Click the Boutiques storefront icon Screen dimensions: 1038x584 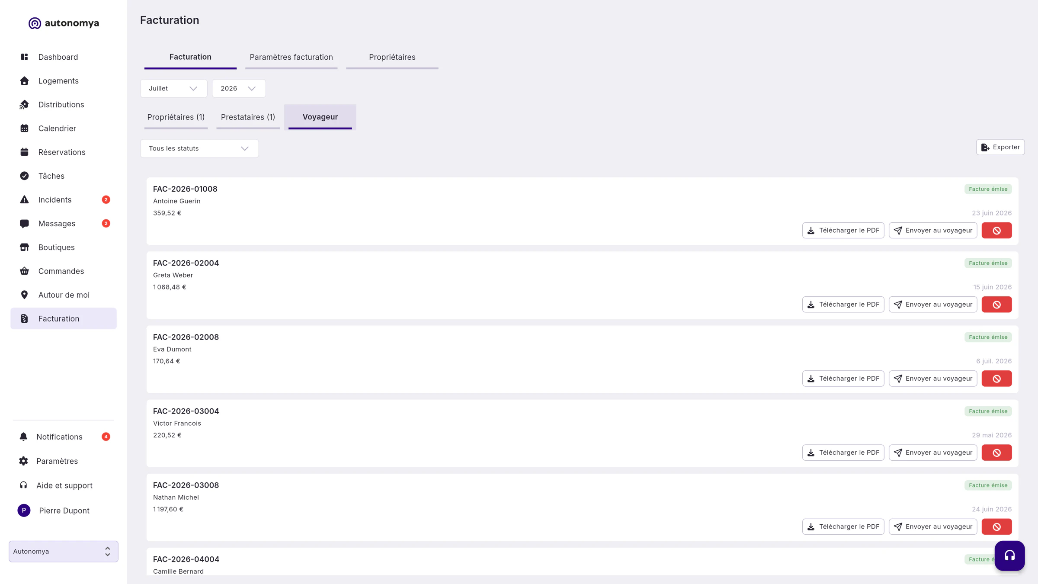pyautogui.click(x=24, y=247)
